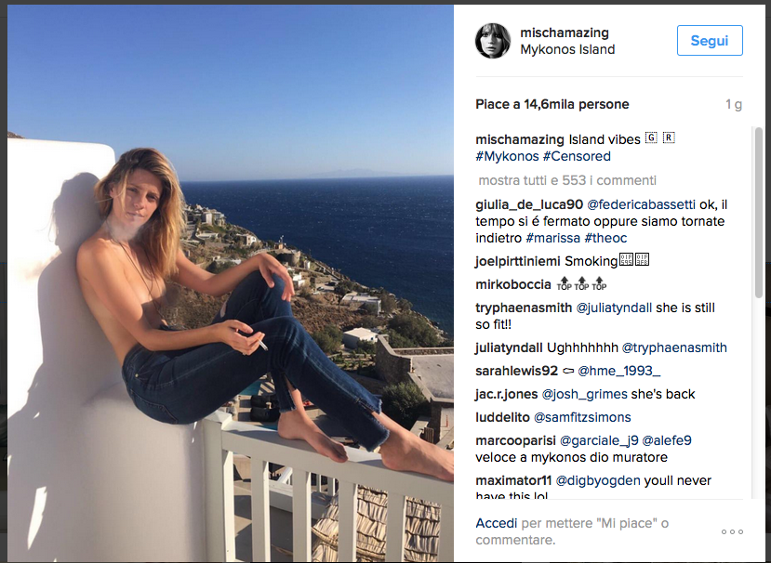This screenshot has width=771, height=563.
Task: Click the Segui follow button
Action: [x=710, y=41]
